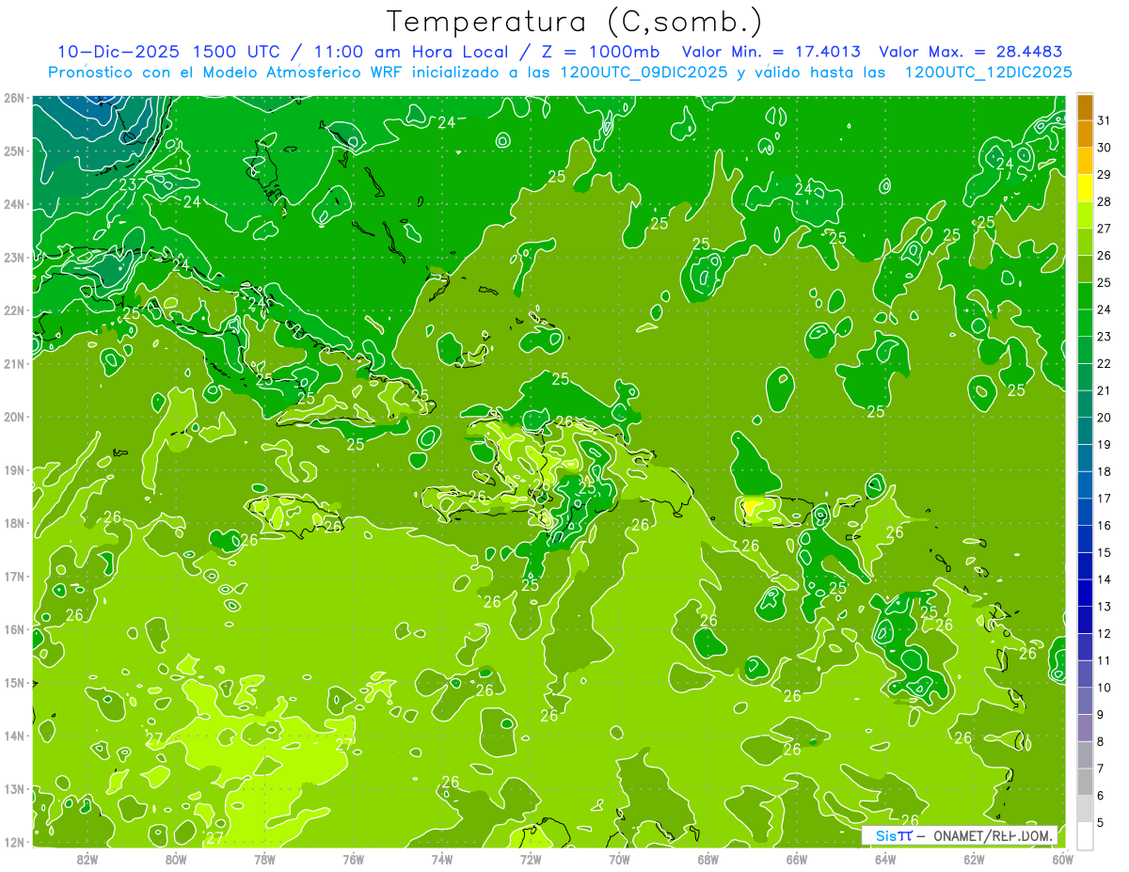Viewport: 1129px width, 872px height.
Task: Click the 21N latitude label
Action: coord(13,363)
